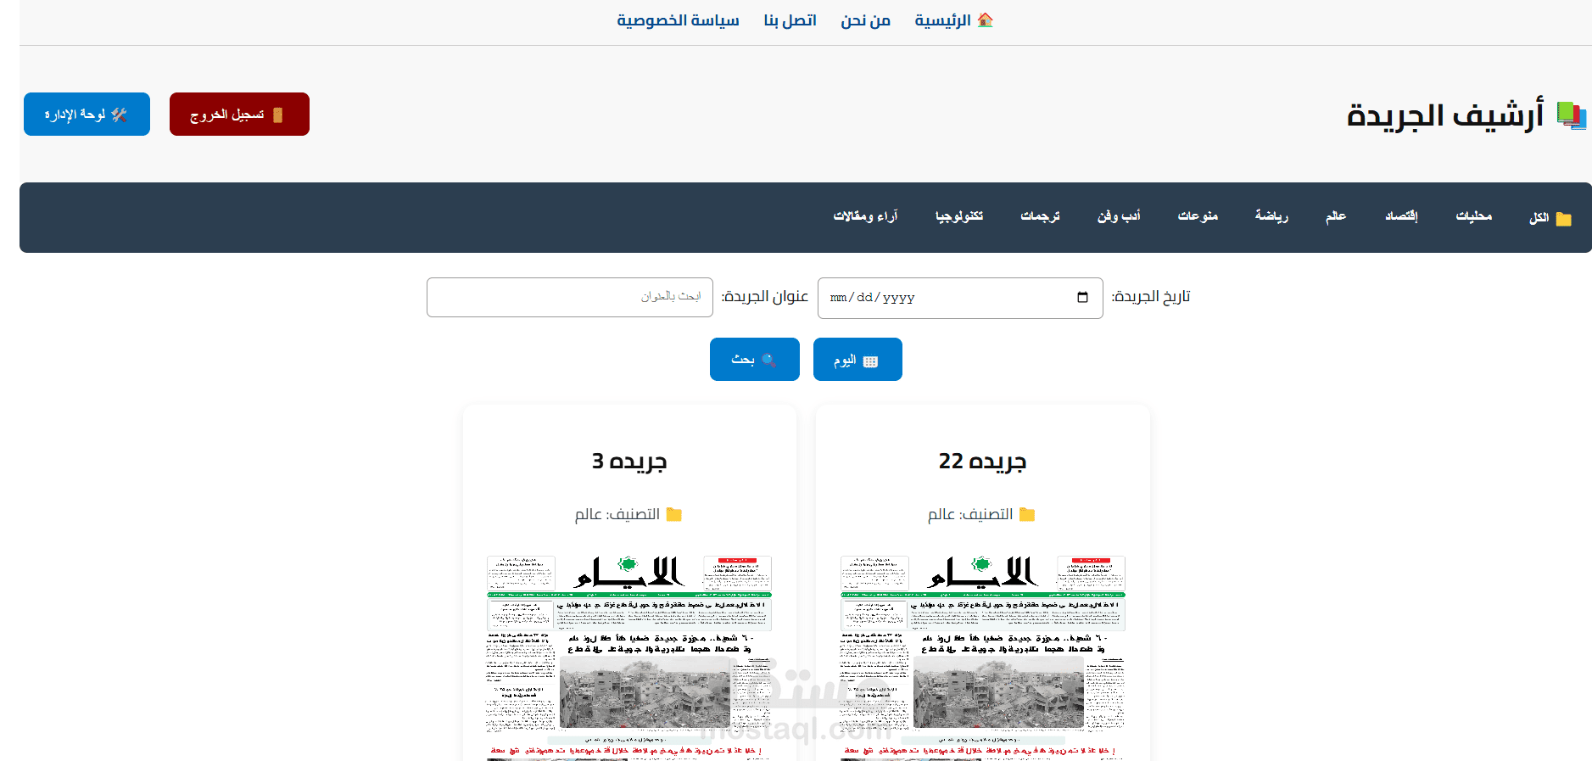The height and width of the screenshot is (761, 1592).
Task: Open the جريدة 22 card title
Action: coord(982,462)
